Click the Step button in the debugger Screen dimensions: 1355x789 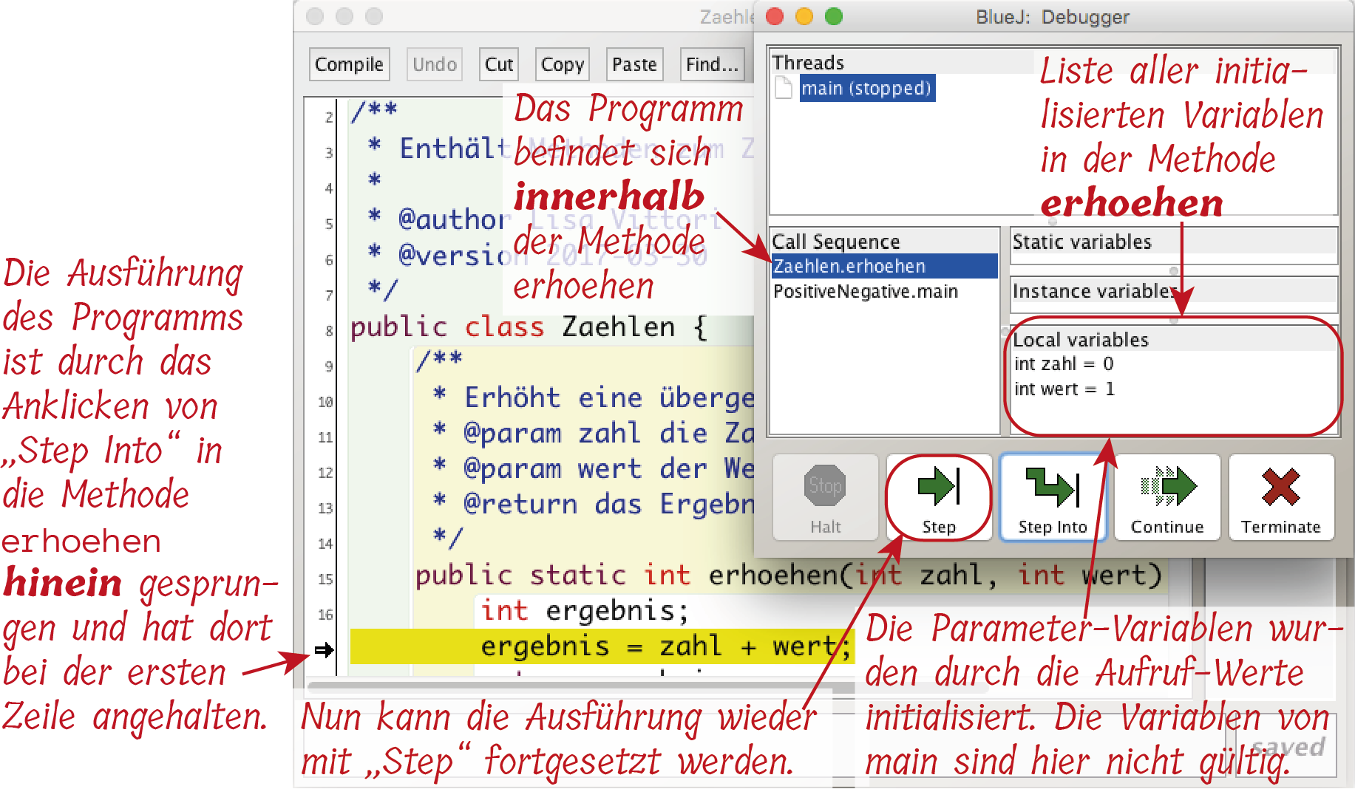[x=939, y=497]
